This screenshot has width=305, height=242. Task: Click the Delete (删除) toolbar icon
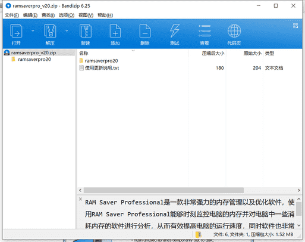[145, 31]
